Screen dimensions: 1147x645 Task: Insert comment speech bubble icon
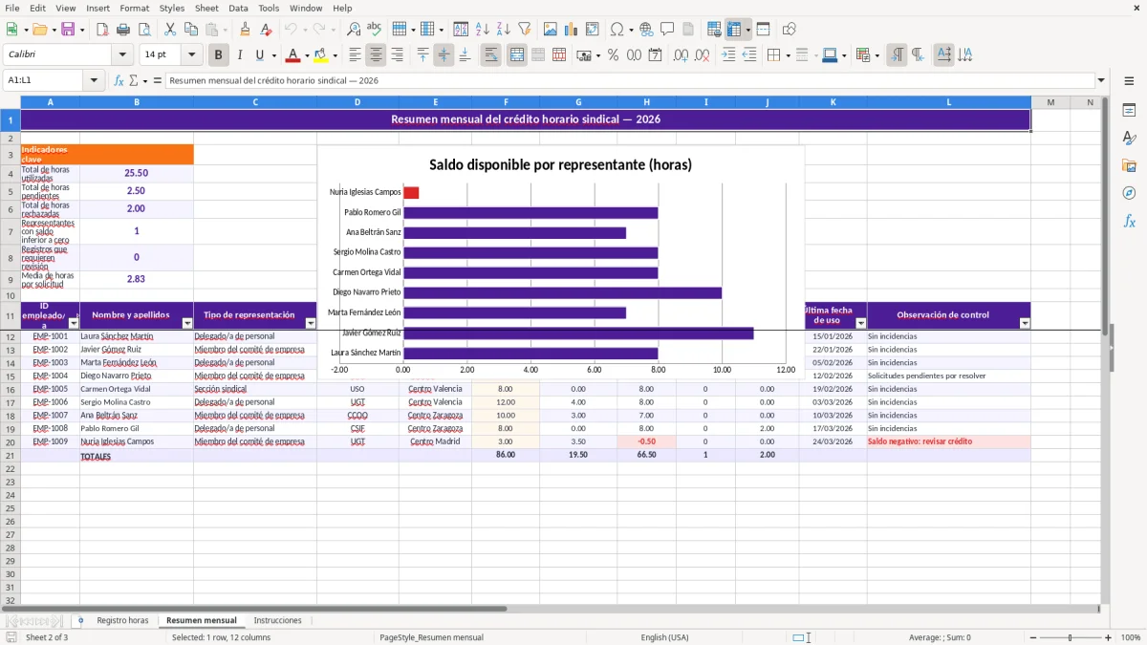point(667,30)
